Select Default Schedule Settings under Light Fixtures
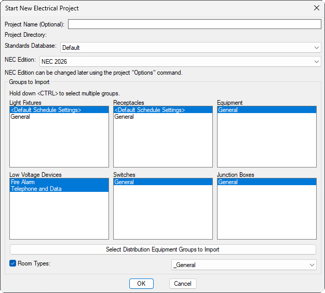325x293 pixels. (x=59, y=110)
